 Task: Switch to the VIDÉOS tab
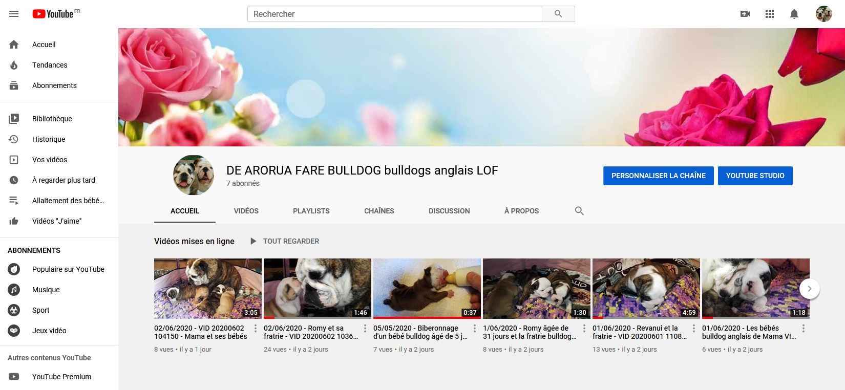246,211
